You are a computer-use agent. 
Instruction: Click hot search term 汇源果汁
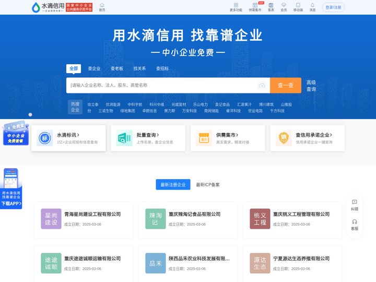click(244, 104)
